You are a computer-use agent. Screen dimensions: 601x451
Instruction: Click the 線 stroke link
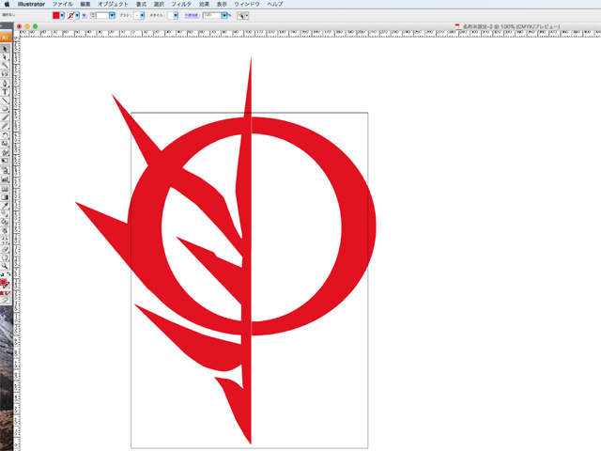[85, 15]
